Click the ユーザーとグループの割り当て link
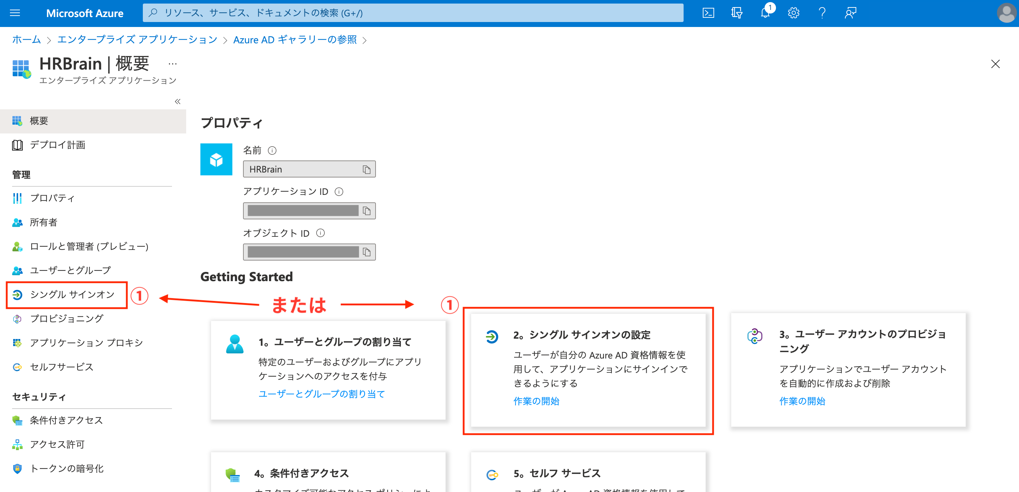This screenshot has width=1019, height=492. coord(322,394)
